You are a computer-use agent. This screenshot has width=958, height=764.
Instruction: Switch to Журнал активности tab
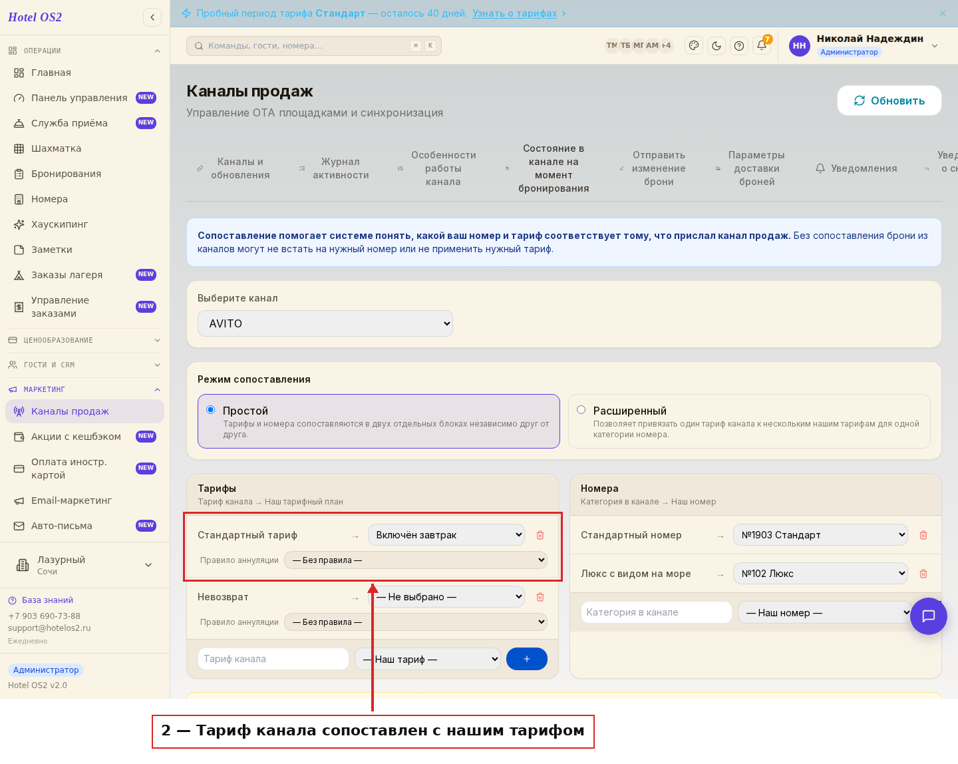tap(334, 168)
